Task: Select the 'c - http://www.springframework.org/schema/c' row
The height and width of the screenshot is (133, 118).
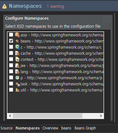Action: click(x=61, y=47)
